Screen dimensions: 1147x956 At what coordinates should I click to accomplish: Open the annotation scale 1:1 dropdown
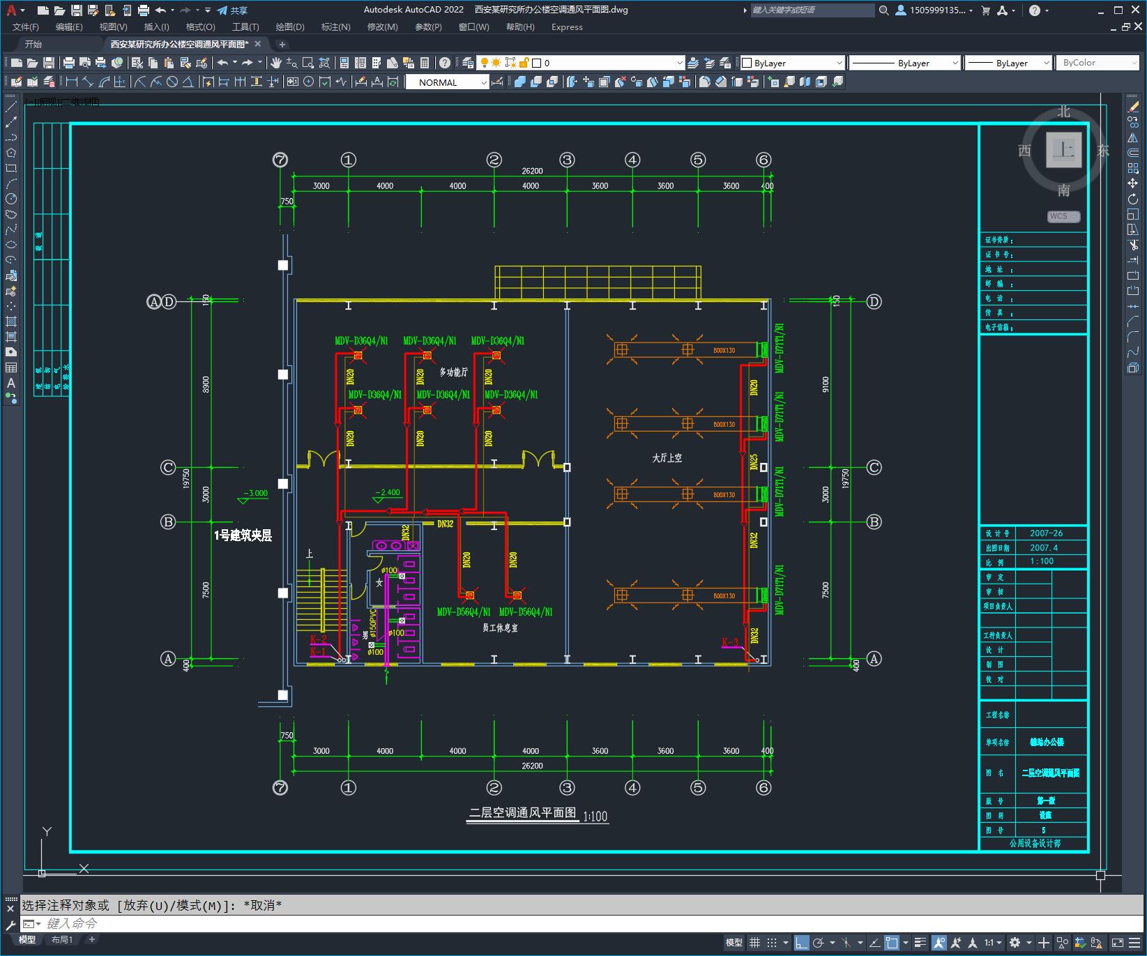[993, 943]
